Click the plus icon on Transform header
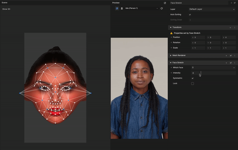 [x=230, y=28]
